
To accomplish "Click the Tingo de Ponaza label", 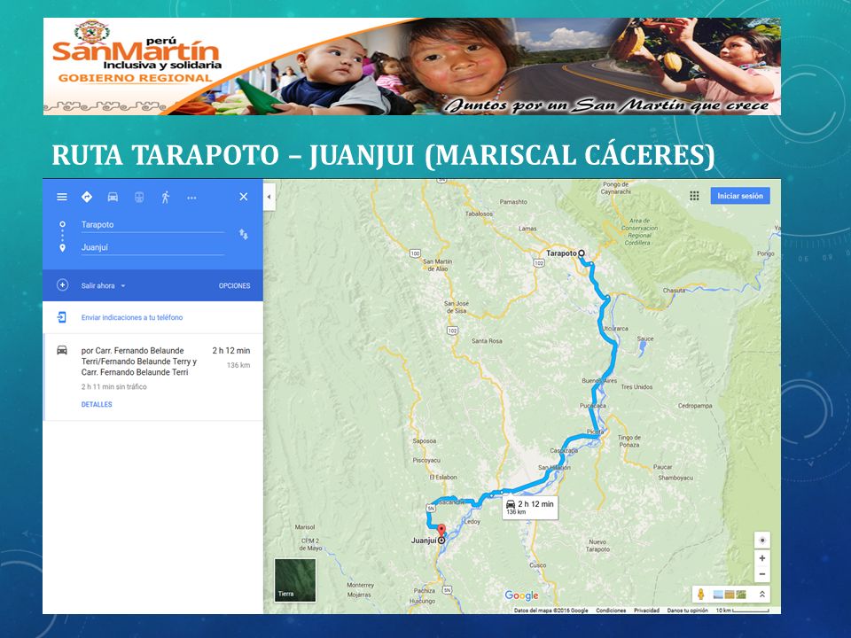I will pos(629,441).
